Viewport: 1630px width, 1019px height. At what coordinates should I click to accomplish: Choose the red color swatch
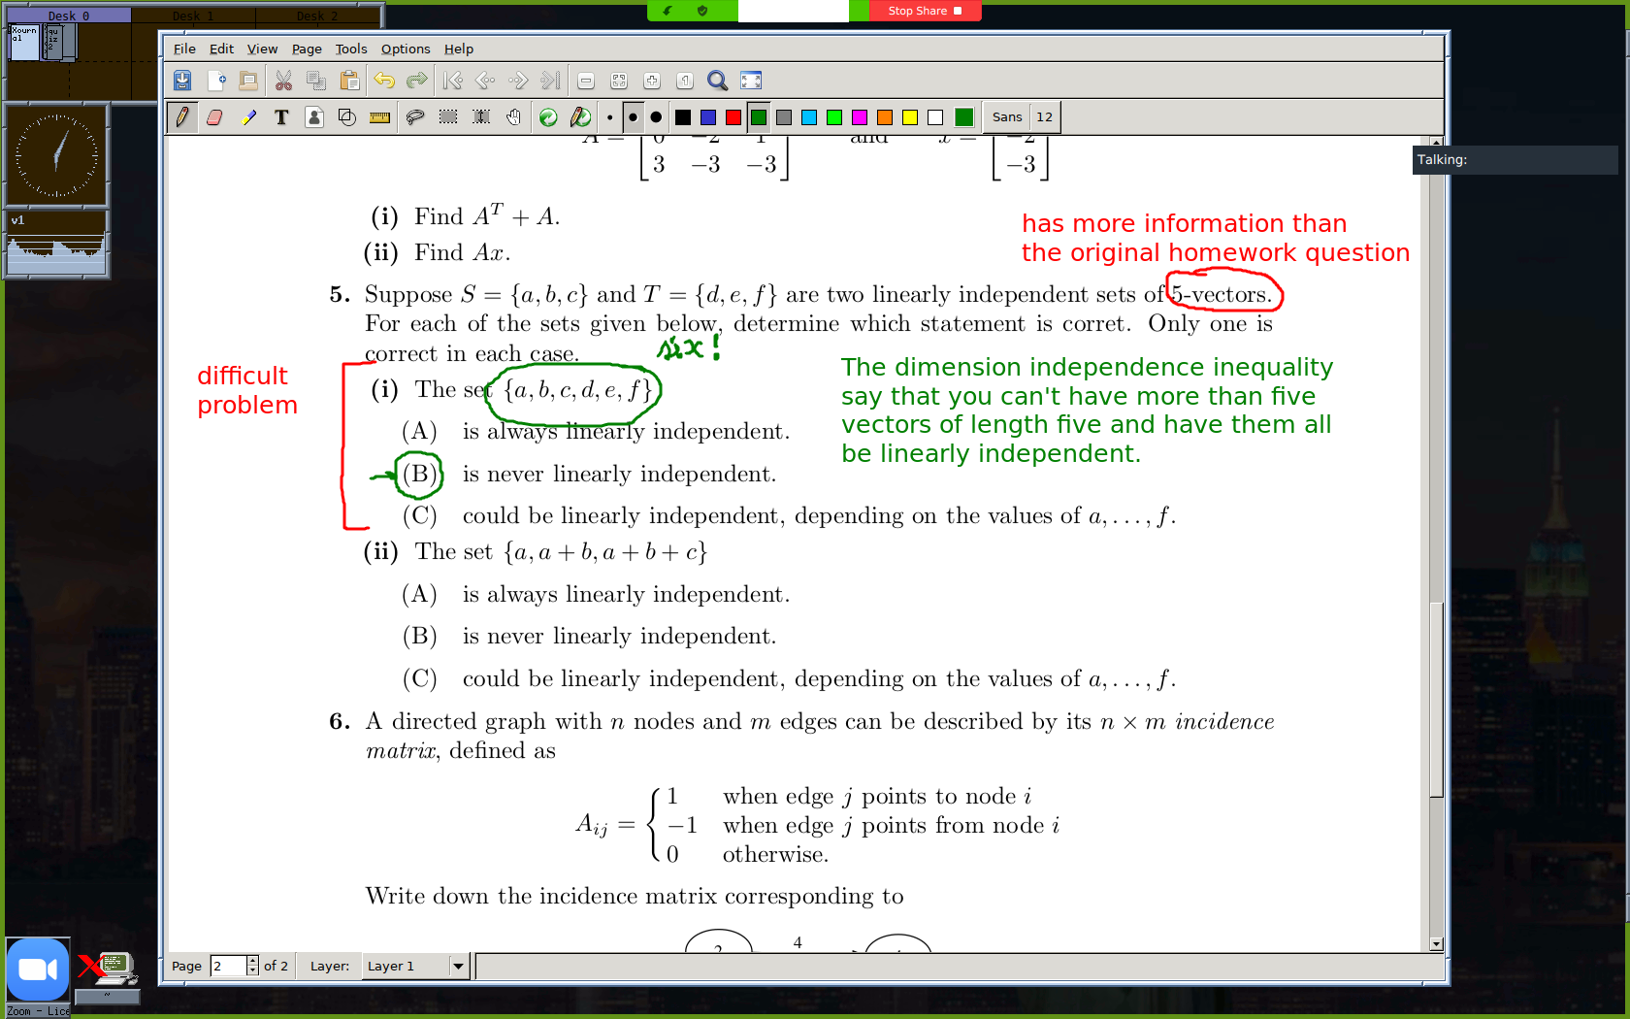tap(733, 117)
